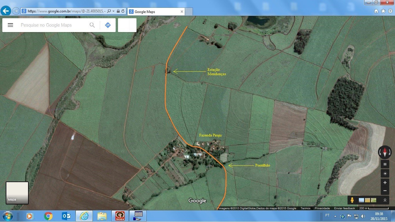This screenshot has height=222, width=395.
Task: Switch to Mapa view via bottom-left thumbnail
Action: (x=17, y=193)
